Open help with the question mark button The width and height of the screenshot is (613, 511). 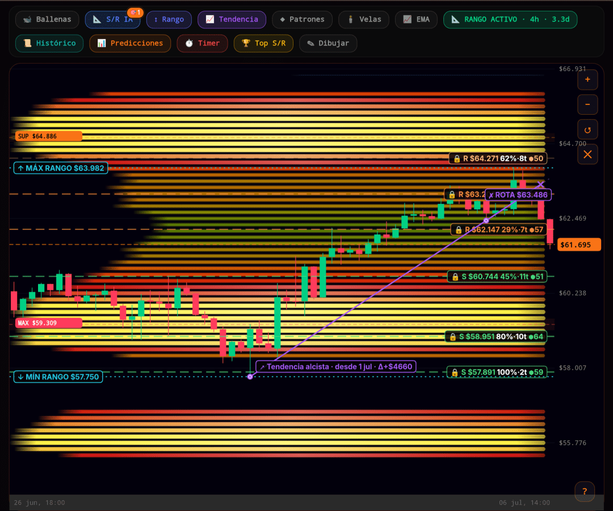585,492
